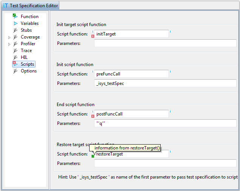Image resolution: width=240 pixels, height=191 pixels.
Task: Expand the Coverage tree node
Action: 9,37
